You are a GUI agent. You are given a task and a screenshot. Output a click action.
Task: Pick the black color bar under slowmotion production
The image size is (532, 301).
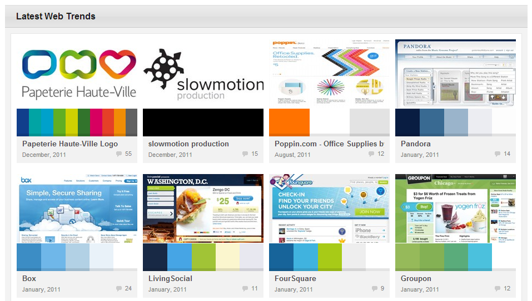point(203,122)
